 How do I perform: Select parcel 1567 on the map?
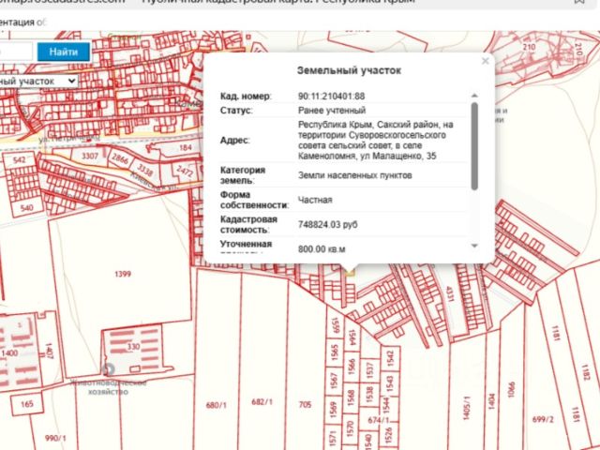[x=334, y=382]
